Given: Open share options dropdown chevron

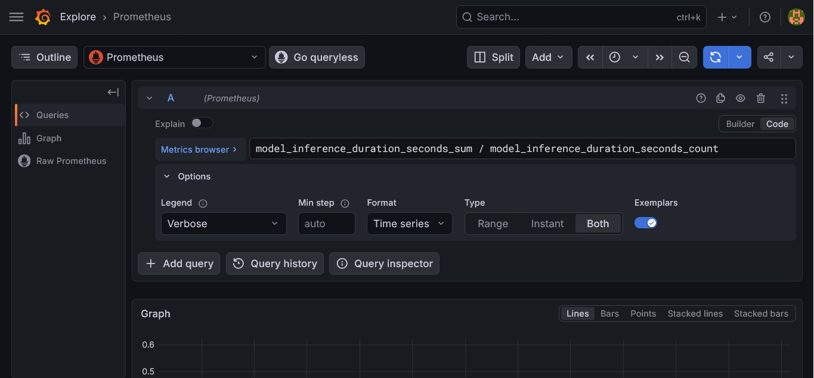Looking at the screenshot, I should click(791, 57).
